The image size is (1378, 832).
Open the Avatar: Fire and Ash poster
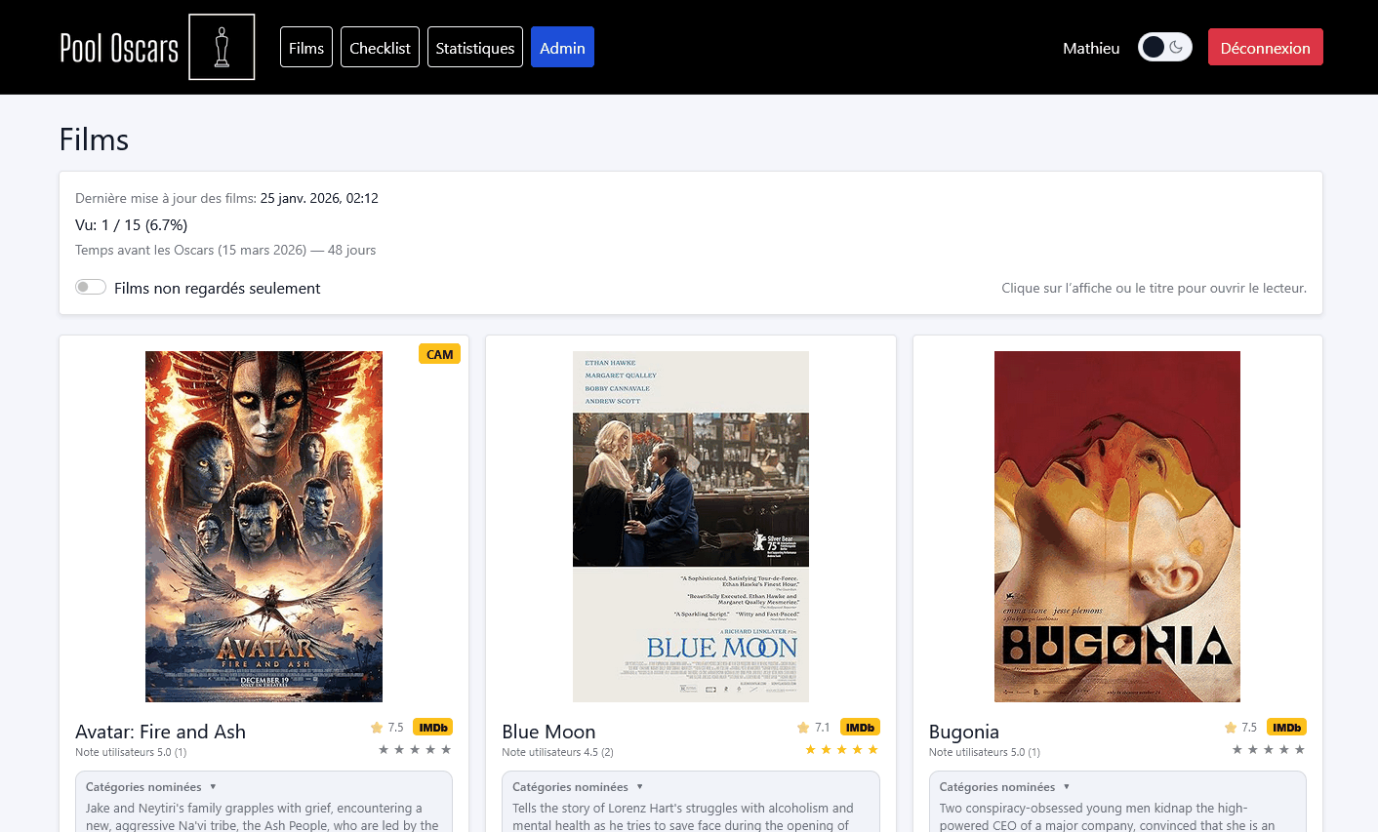click(263, 527)
